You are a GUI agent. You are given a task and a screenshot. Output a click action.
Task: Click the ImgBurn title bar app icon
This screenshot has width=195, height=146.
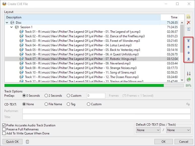tap(4, 4)
